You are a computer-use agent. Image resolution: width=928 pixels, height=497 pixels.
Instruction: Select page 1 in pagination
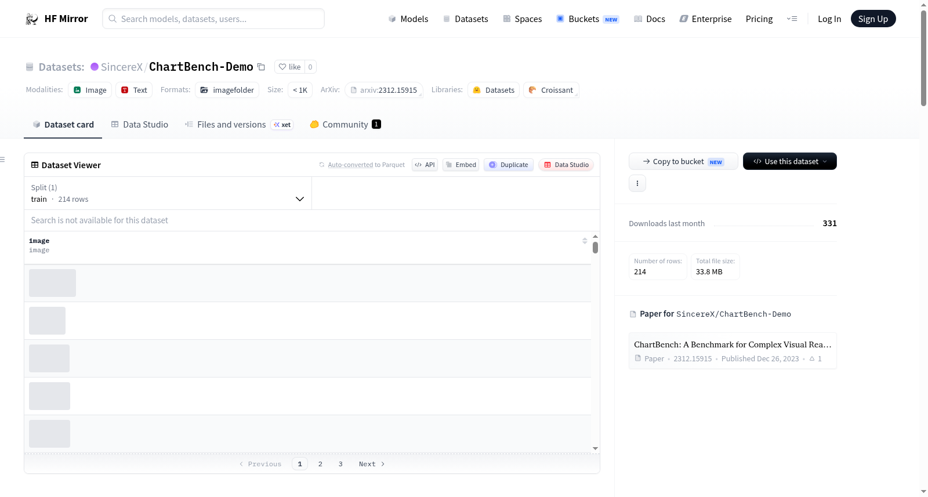coord(300,464)
